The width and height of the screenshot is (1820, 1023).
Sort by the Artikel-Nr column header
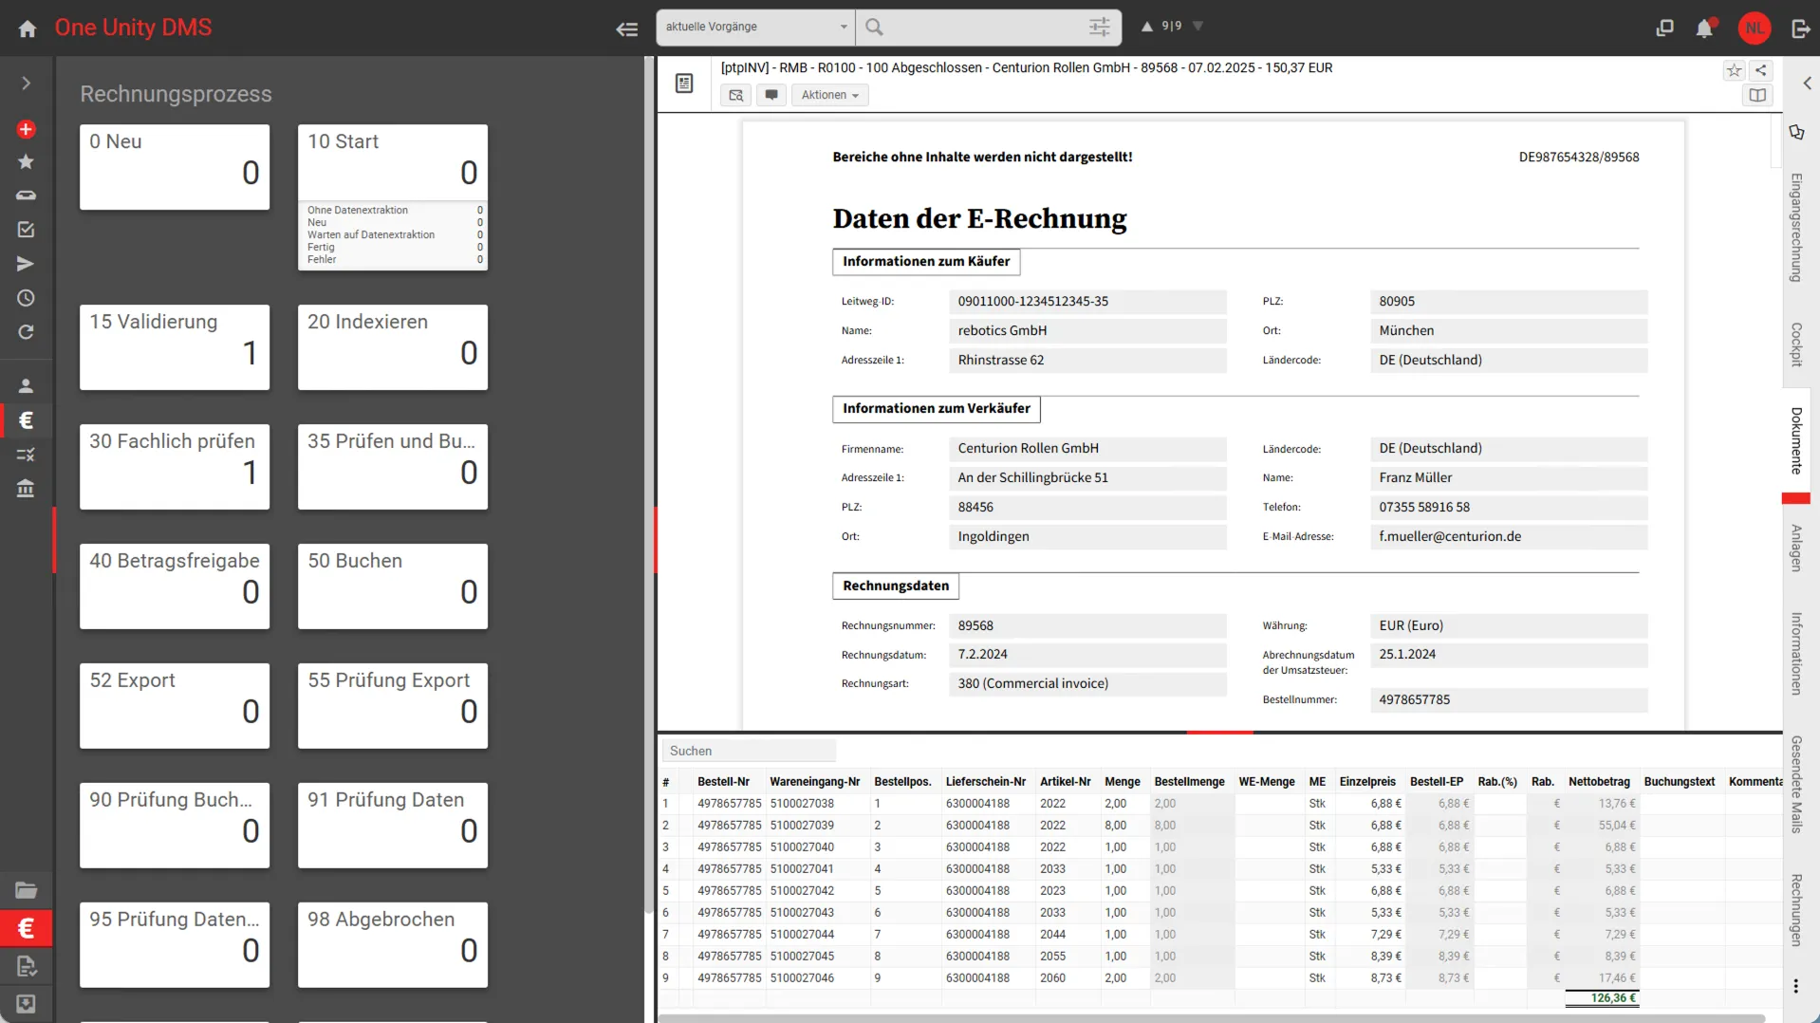[x=1065, y=782]
